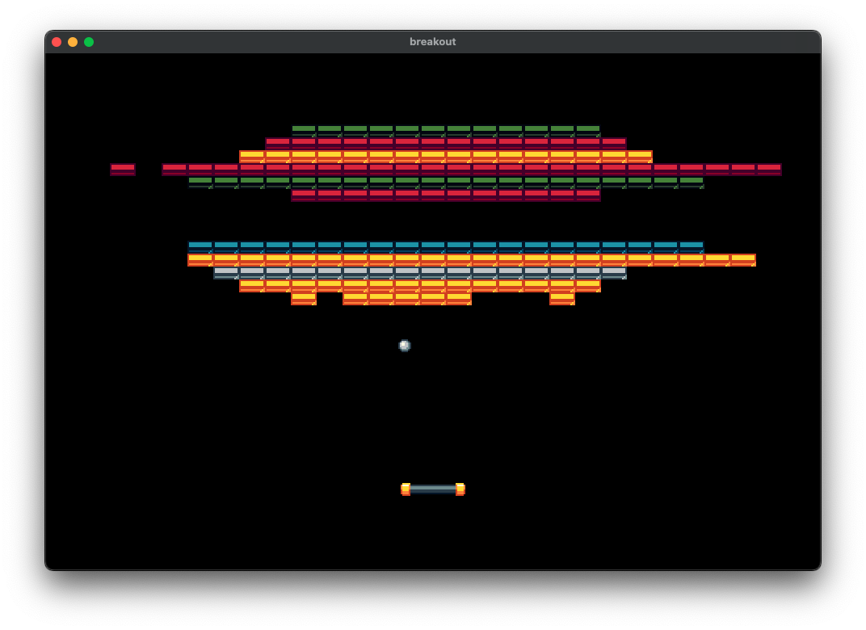866x630 pixels.
Task: Click the rightmost brick of the blue row
Action: 692,247
